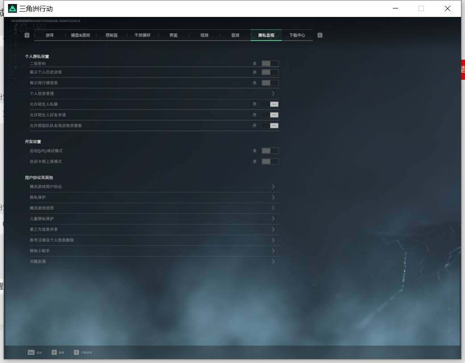
Task: Click the red tab in background window at right edge
Action: pyautogui.click(x=463, y=69)
